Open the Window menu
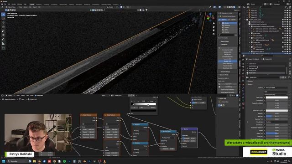This screenshot has height=164, width=292. 20,4
